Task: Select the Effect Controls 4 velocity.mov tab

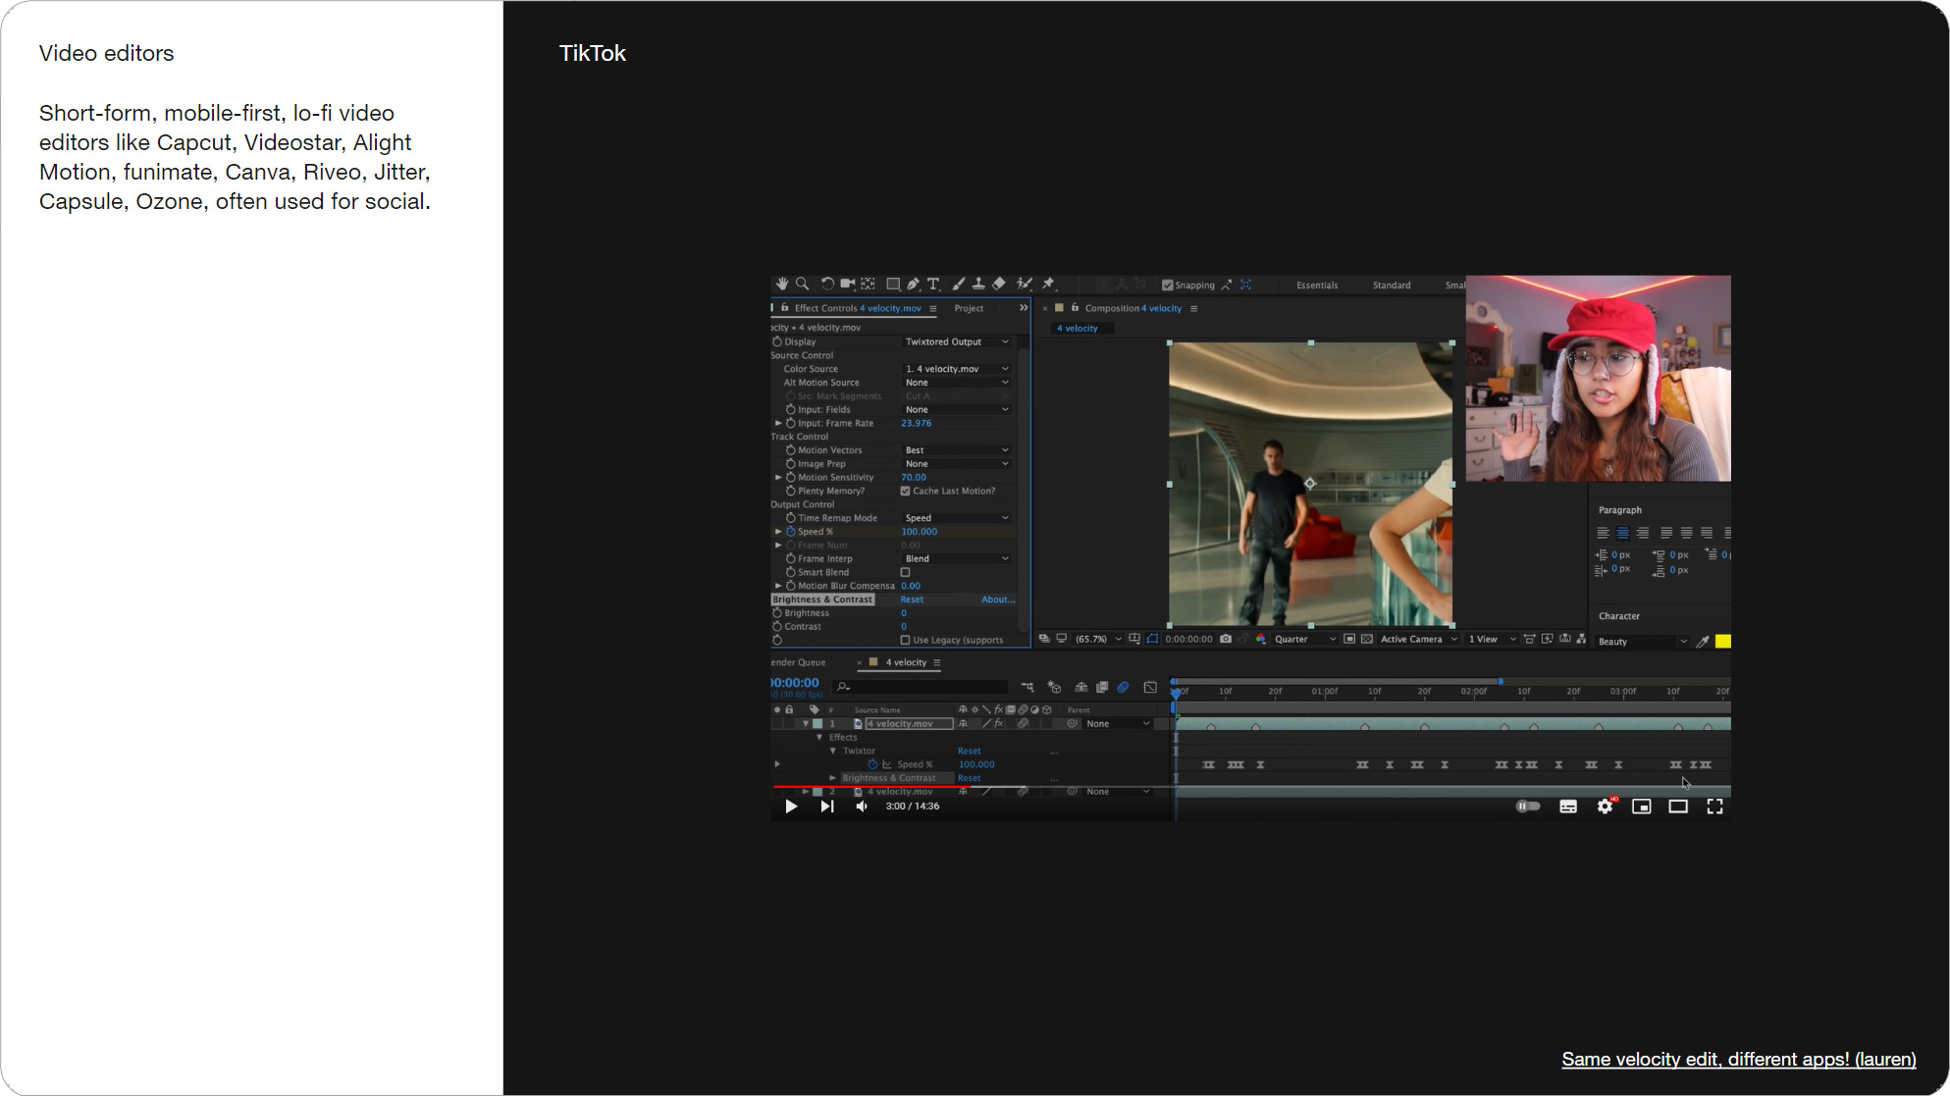Action: [x=858, y=308]
